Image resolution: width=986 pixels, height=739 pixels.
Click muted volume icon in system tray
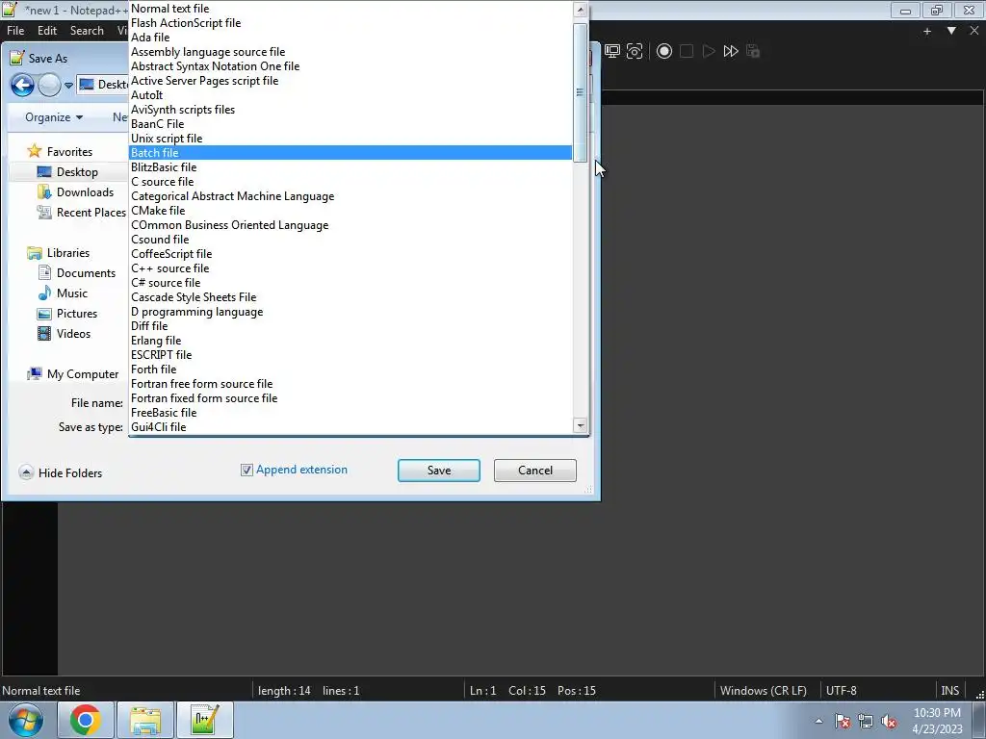(x=889, y=722)
